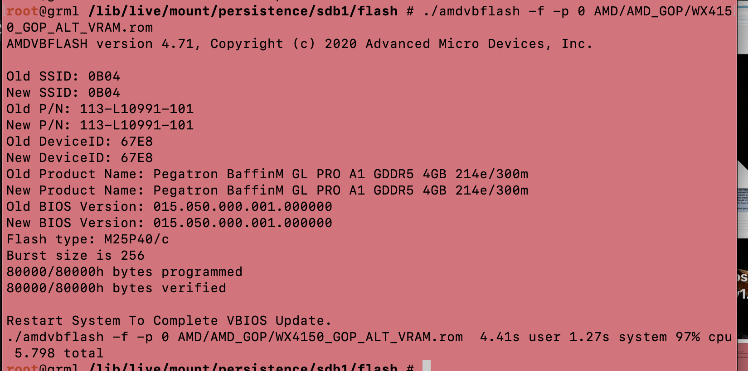Click the Old SSID value 0B04
The height and width of the screenshot is (371, 748).
(104, 76)
